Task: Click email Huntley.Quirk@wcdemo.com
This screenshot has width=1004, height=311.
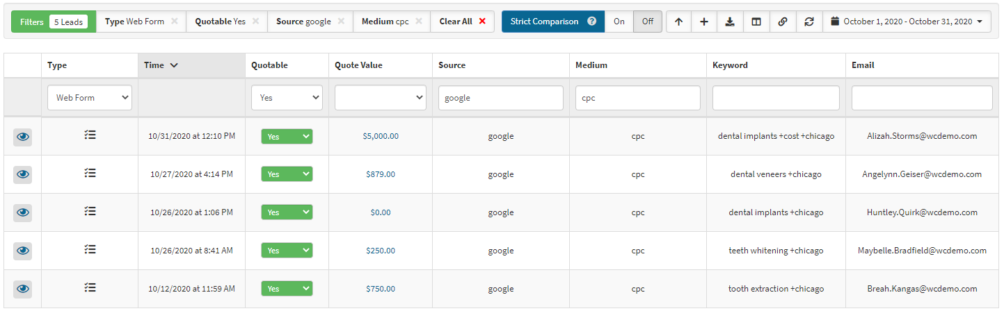Action: pyautogui.click(x=922, y=213)
